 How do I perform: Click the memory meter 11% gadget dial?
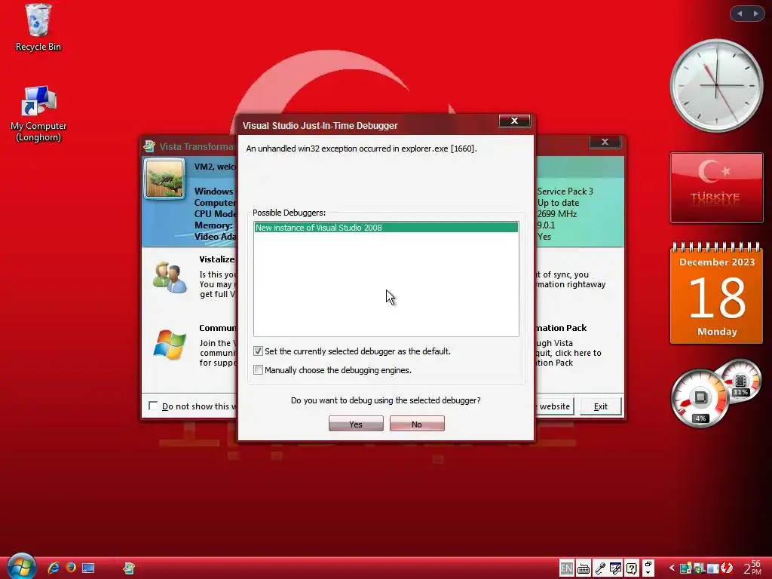click(740, 381)
